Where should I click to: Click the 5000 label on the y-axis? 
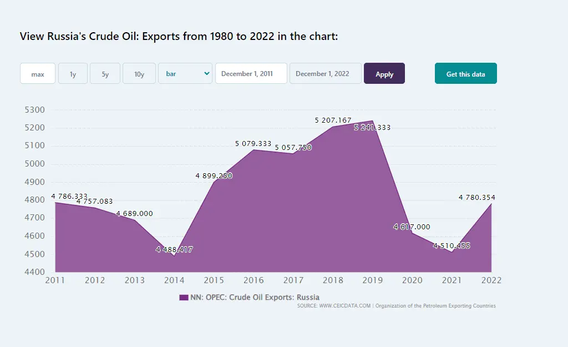34,164
